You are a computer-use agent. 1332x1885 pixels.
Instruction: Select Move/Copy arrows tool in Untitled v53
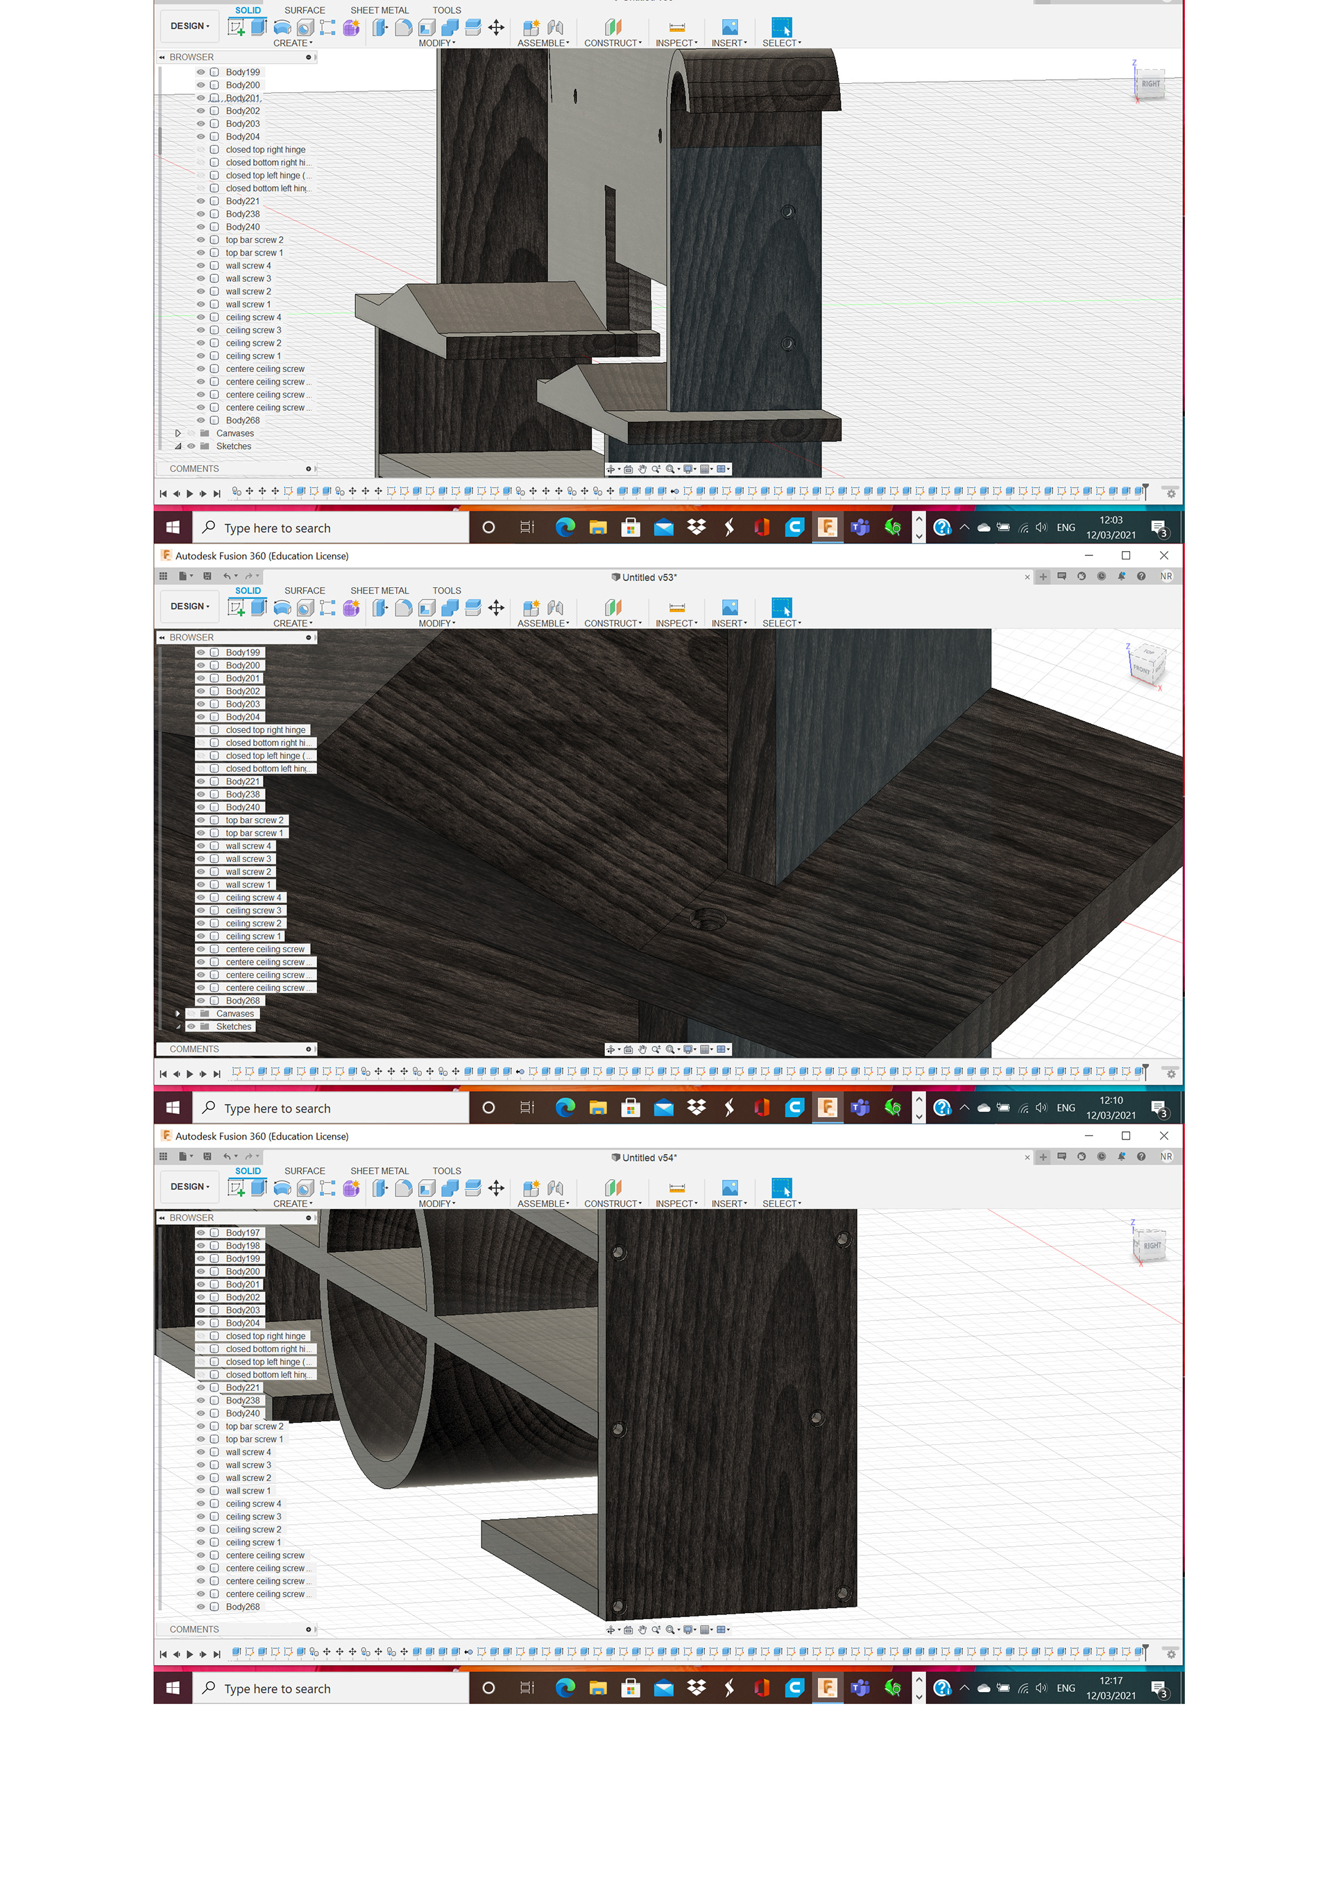(x=496, y=607)
